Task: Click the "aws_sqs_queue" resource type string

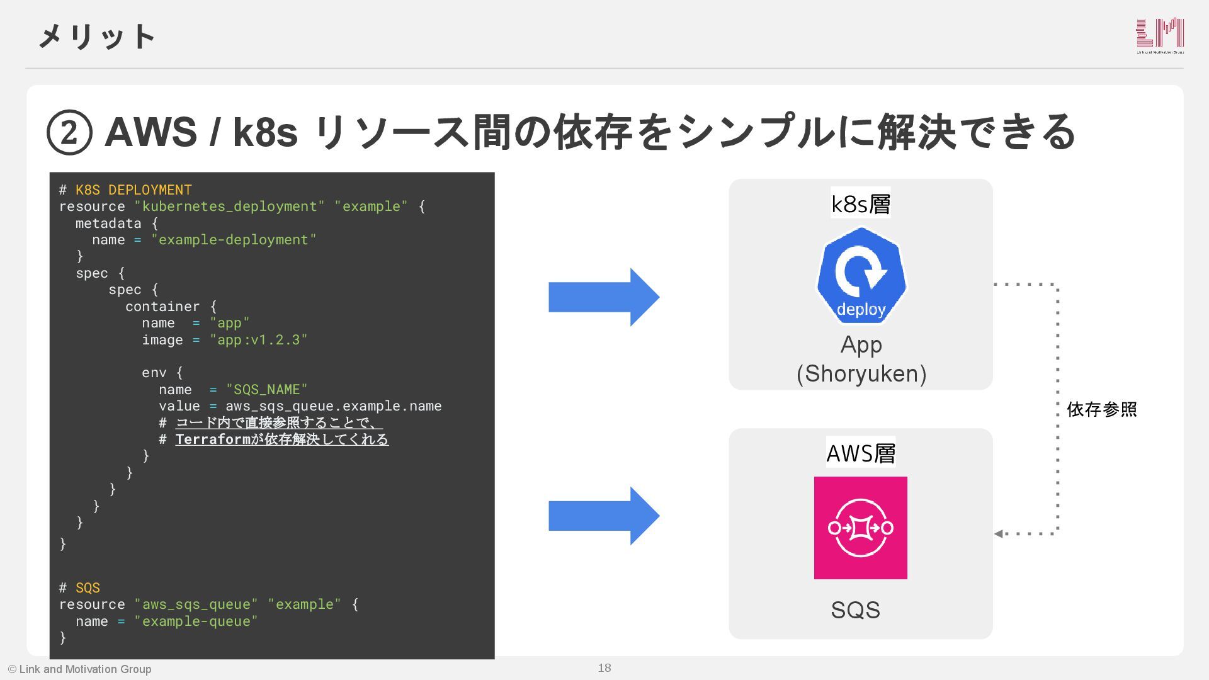Action: pos(196,604)
